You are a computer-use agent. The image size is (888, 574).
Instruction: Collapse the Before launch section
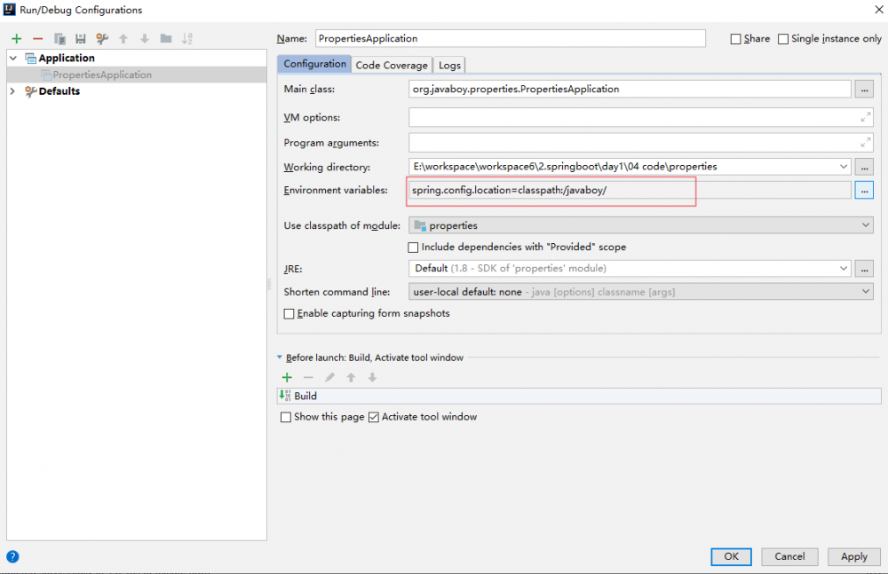(278, 357)
